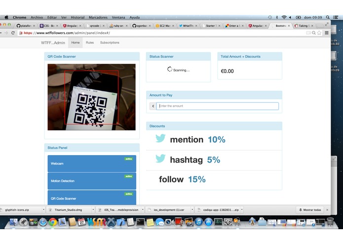
Task: Go to the Subscriptions nav tab
Action: [x=110, y=42]
